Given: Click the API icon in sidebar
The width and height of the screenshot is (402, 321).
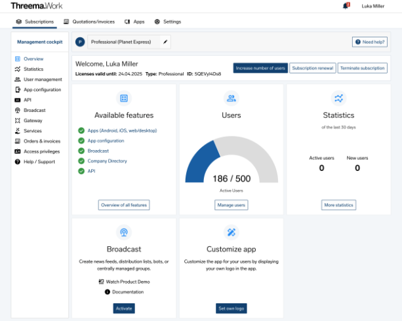Looking at the screenshot, I should point(18,100).
